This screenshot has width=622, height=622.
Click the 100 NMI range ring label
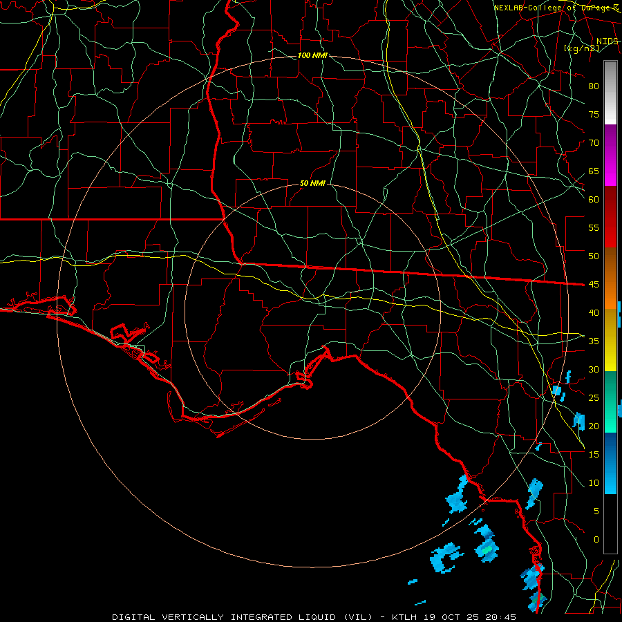coord(312,55)
